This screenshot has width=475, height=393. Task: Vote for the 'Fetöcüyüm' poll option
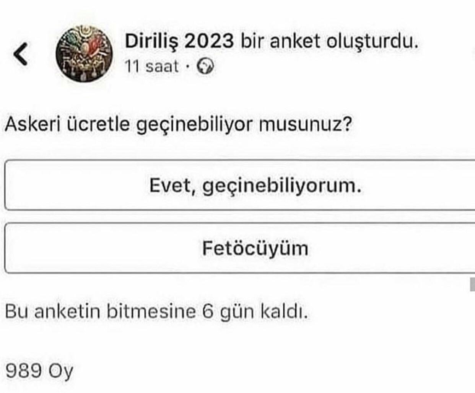(x=240, y=248)
